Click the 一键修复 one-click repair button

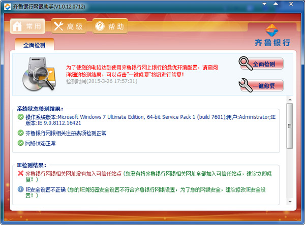click(261, 85)
